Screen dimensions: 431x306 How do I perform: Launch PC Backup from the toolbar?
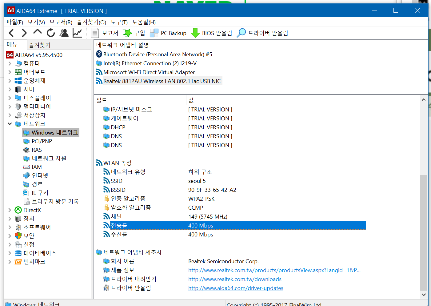(x=168, y=33)
